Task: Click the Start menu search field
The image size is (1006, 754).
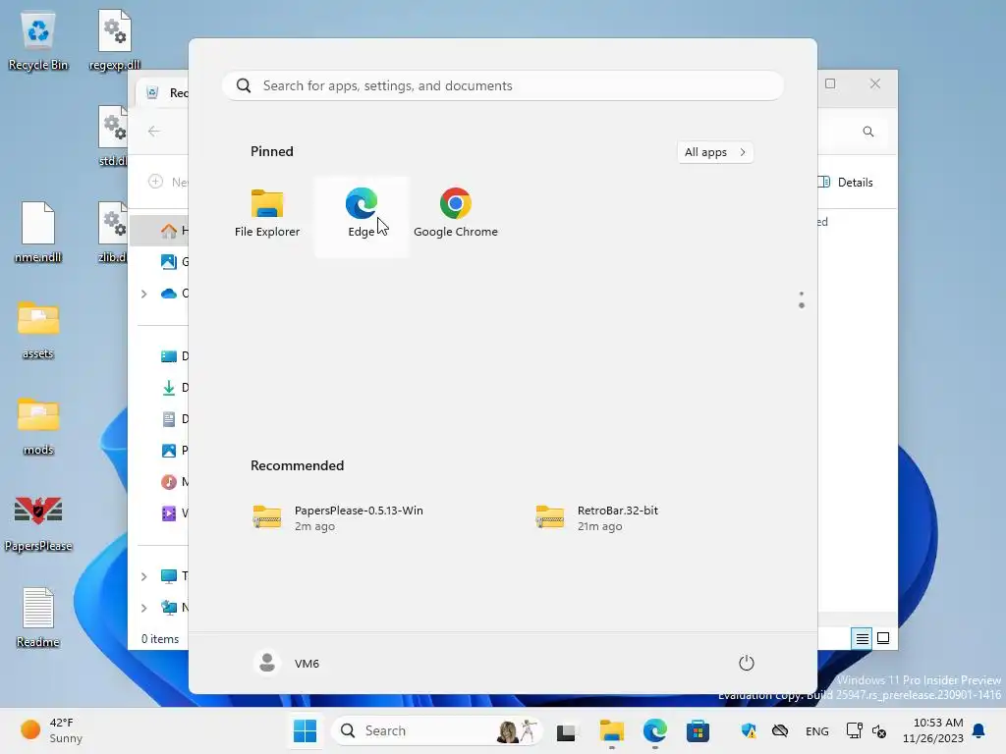Action: [503, 86]
